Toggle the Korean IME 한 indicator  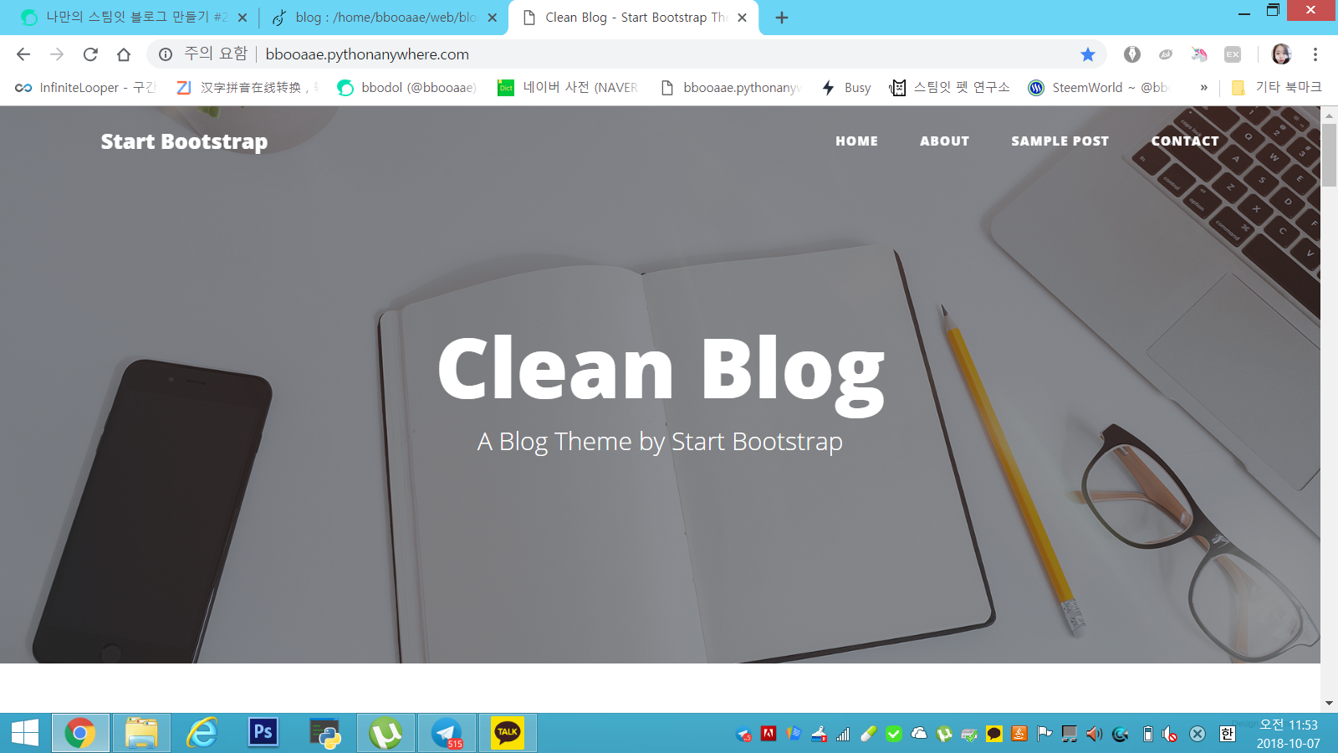1227,734
